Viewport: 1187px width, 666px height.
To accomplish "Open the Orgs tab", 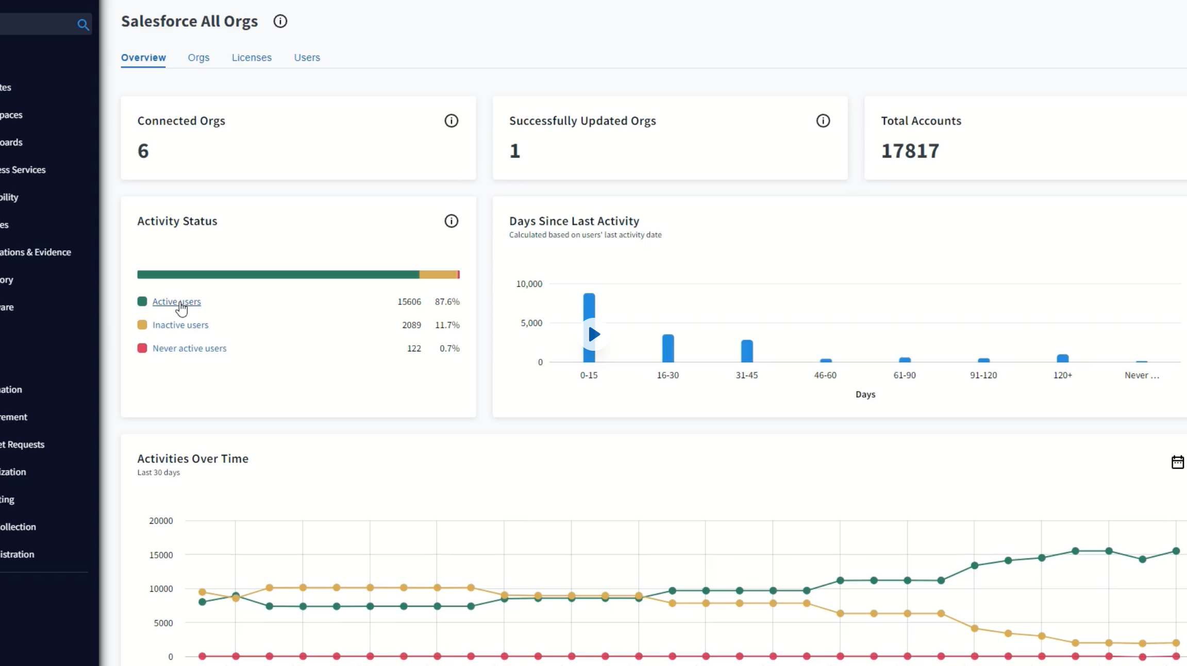I will coord(198,57).
